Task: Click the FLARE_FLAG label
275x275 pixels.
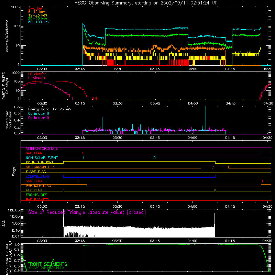Action: click(36, 172)
